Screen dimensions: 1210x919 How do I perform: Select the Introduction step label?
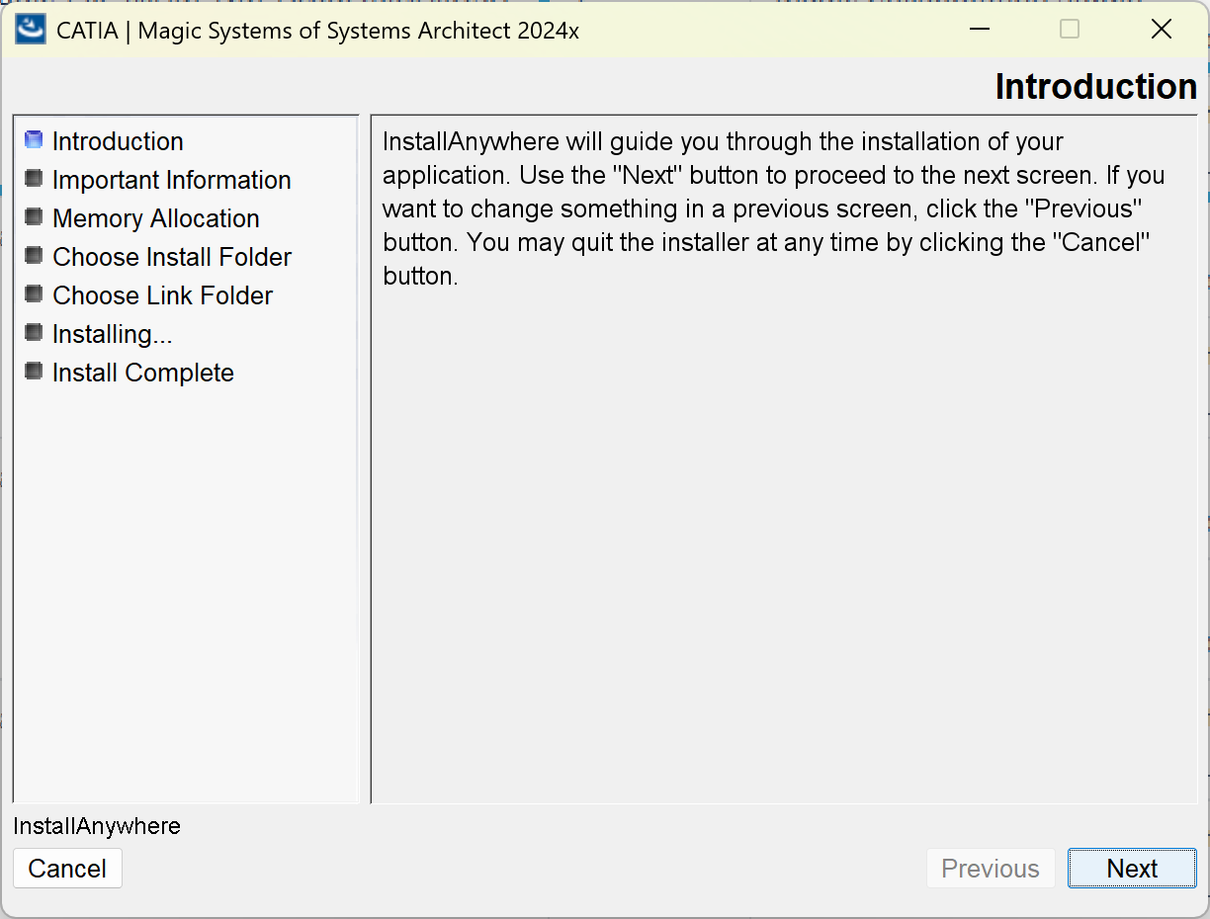pos(118,141)
